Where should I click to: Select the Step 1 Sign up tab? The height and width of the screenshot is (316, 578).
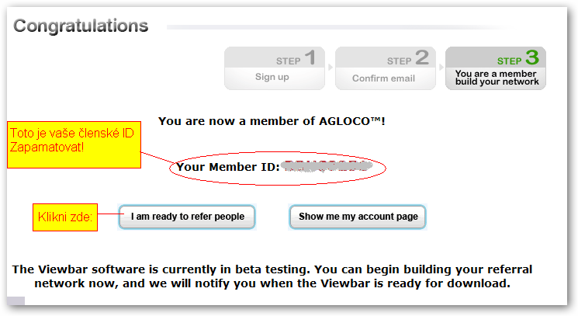pyautogui.click(x=275, y=68)
